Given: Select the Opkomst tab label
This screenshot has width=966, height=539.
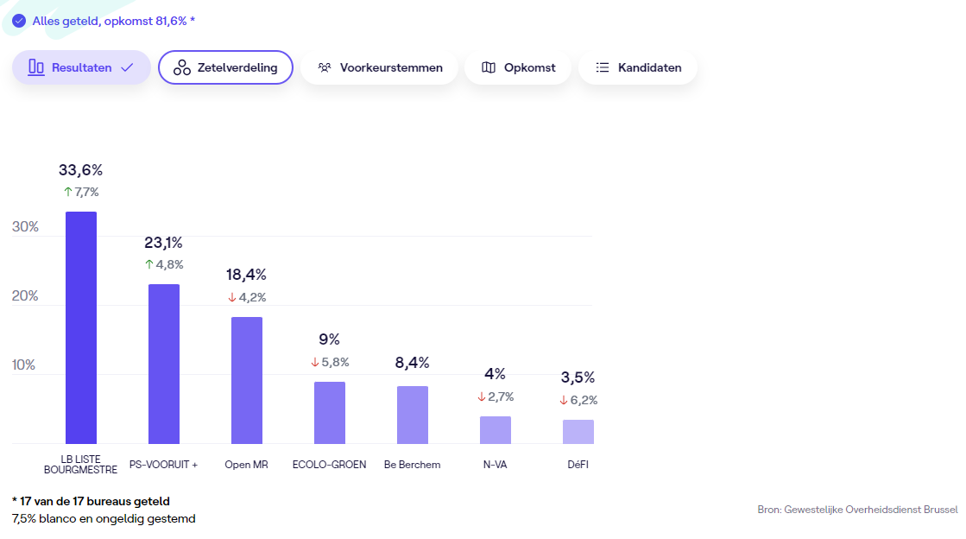Looking at the screenshot, I should 529,67.
